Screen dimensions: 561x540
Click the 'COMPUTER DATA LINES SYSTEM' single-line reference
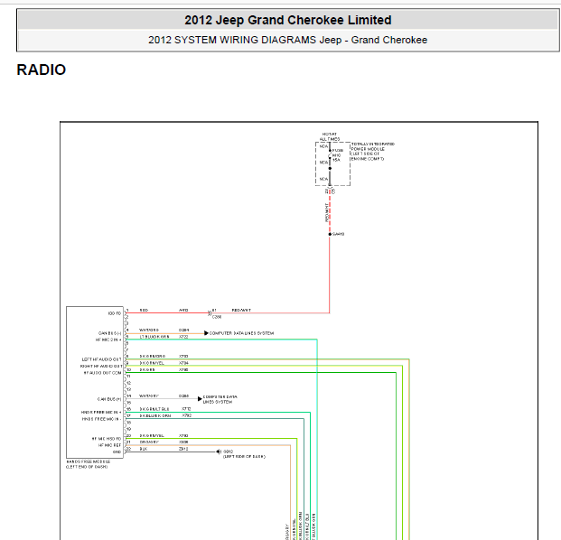coord(241,333)
